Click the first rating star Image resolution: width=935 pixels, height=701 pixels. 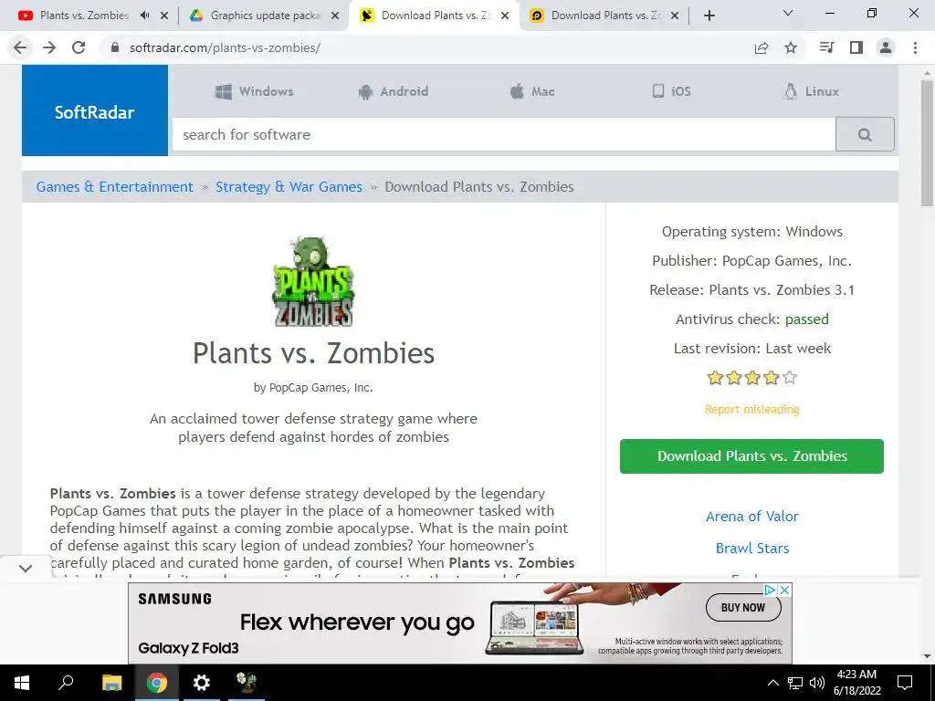[x=715, y=377]
